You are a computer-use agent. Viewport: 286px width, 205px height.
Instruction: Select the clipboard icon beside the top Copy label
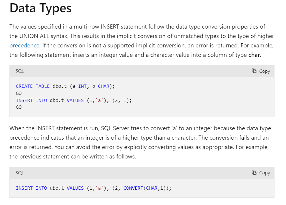tap(254, 71)
